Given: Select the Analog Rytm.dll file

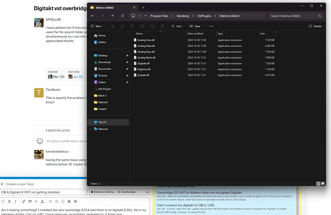Looking at the screenshot, I should (146, 58).
